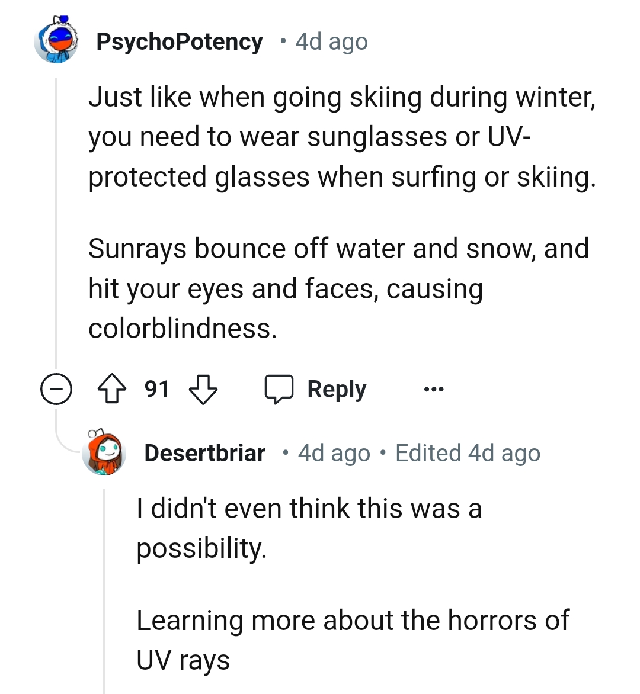Open Desertbriar's profile page
This screenshot has width=640, height=694.
pos(206,453)
